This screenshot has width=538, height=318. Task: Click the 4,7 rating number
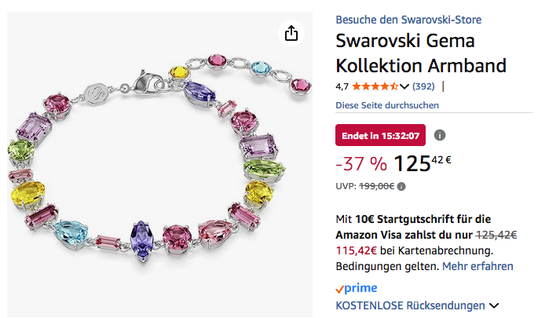click(342, 86)
